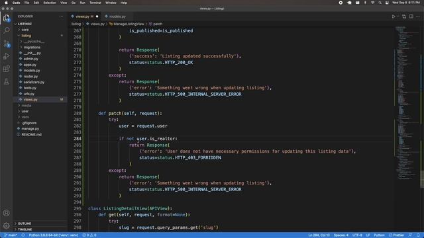
Task: Click line number 280 in the gutter
Action: [x=78, y=113]
